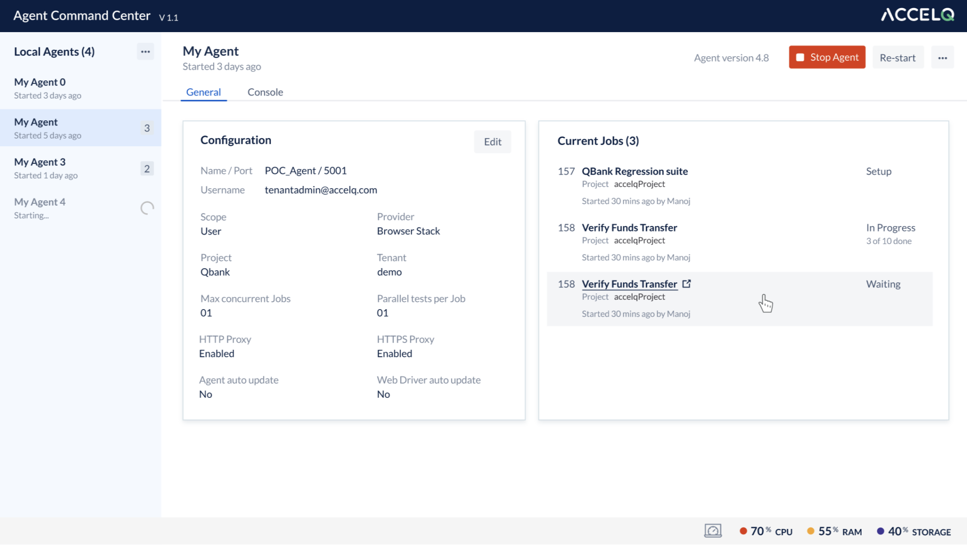Viewport: 967px width, 545px height.
Task: Open highlighted Verify Funds Transfer link
Action: tap(629, 284)
